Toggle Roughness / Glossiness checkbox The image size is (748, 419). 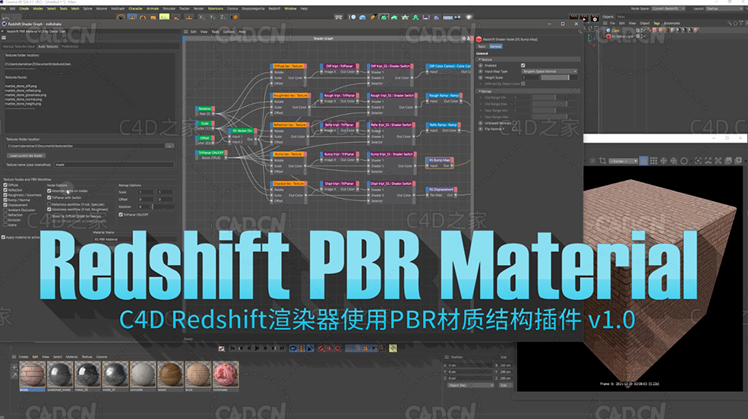(5, 195)
